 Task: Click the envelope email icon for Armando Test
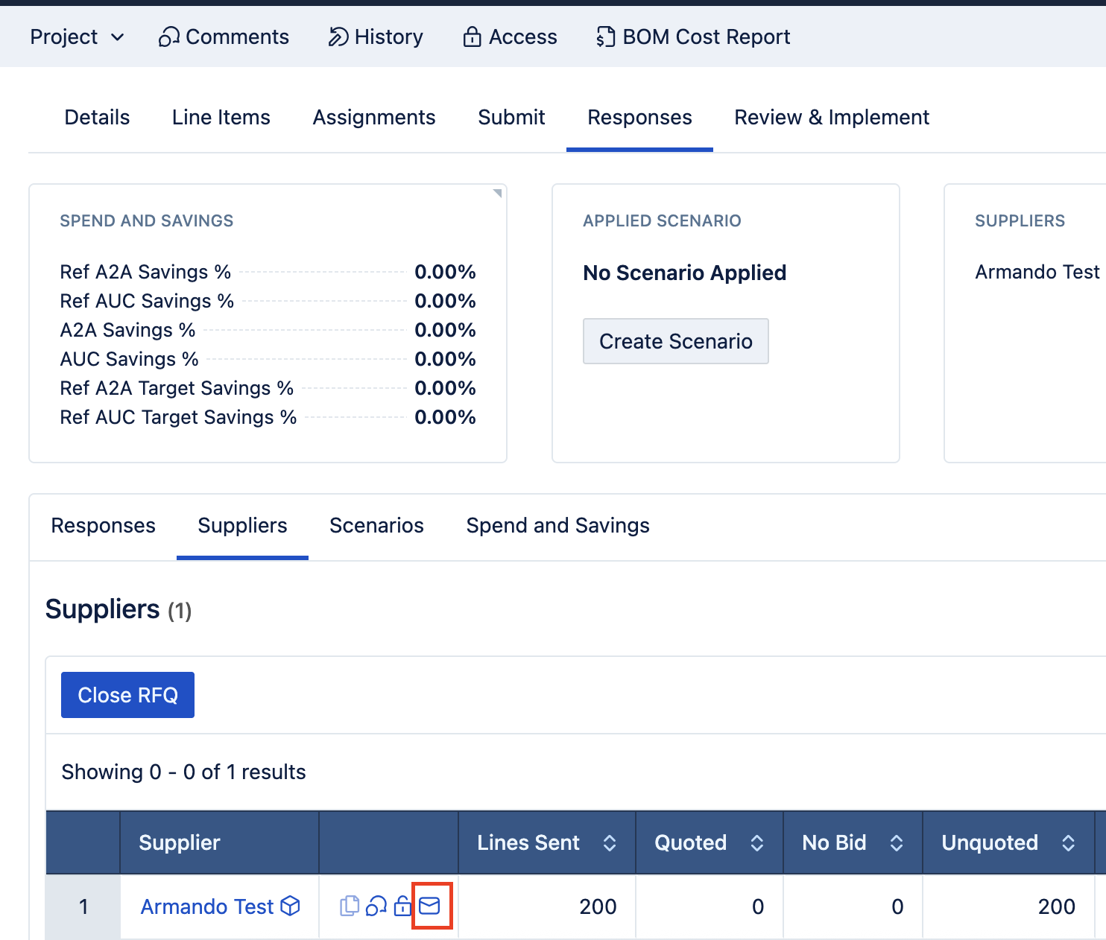point(430,906)
